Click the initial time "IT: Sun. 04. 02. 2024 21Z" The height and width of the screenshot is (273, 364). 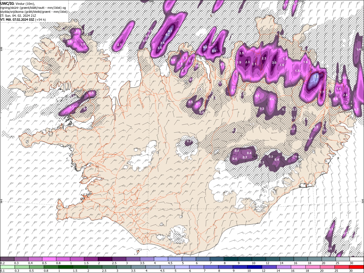tap(18, 16)
